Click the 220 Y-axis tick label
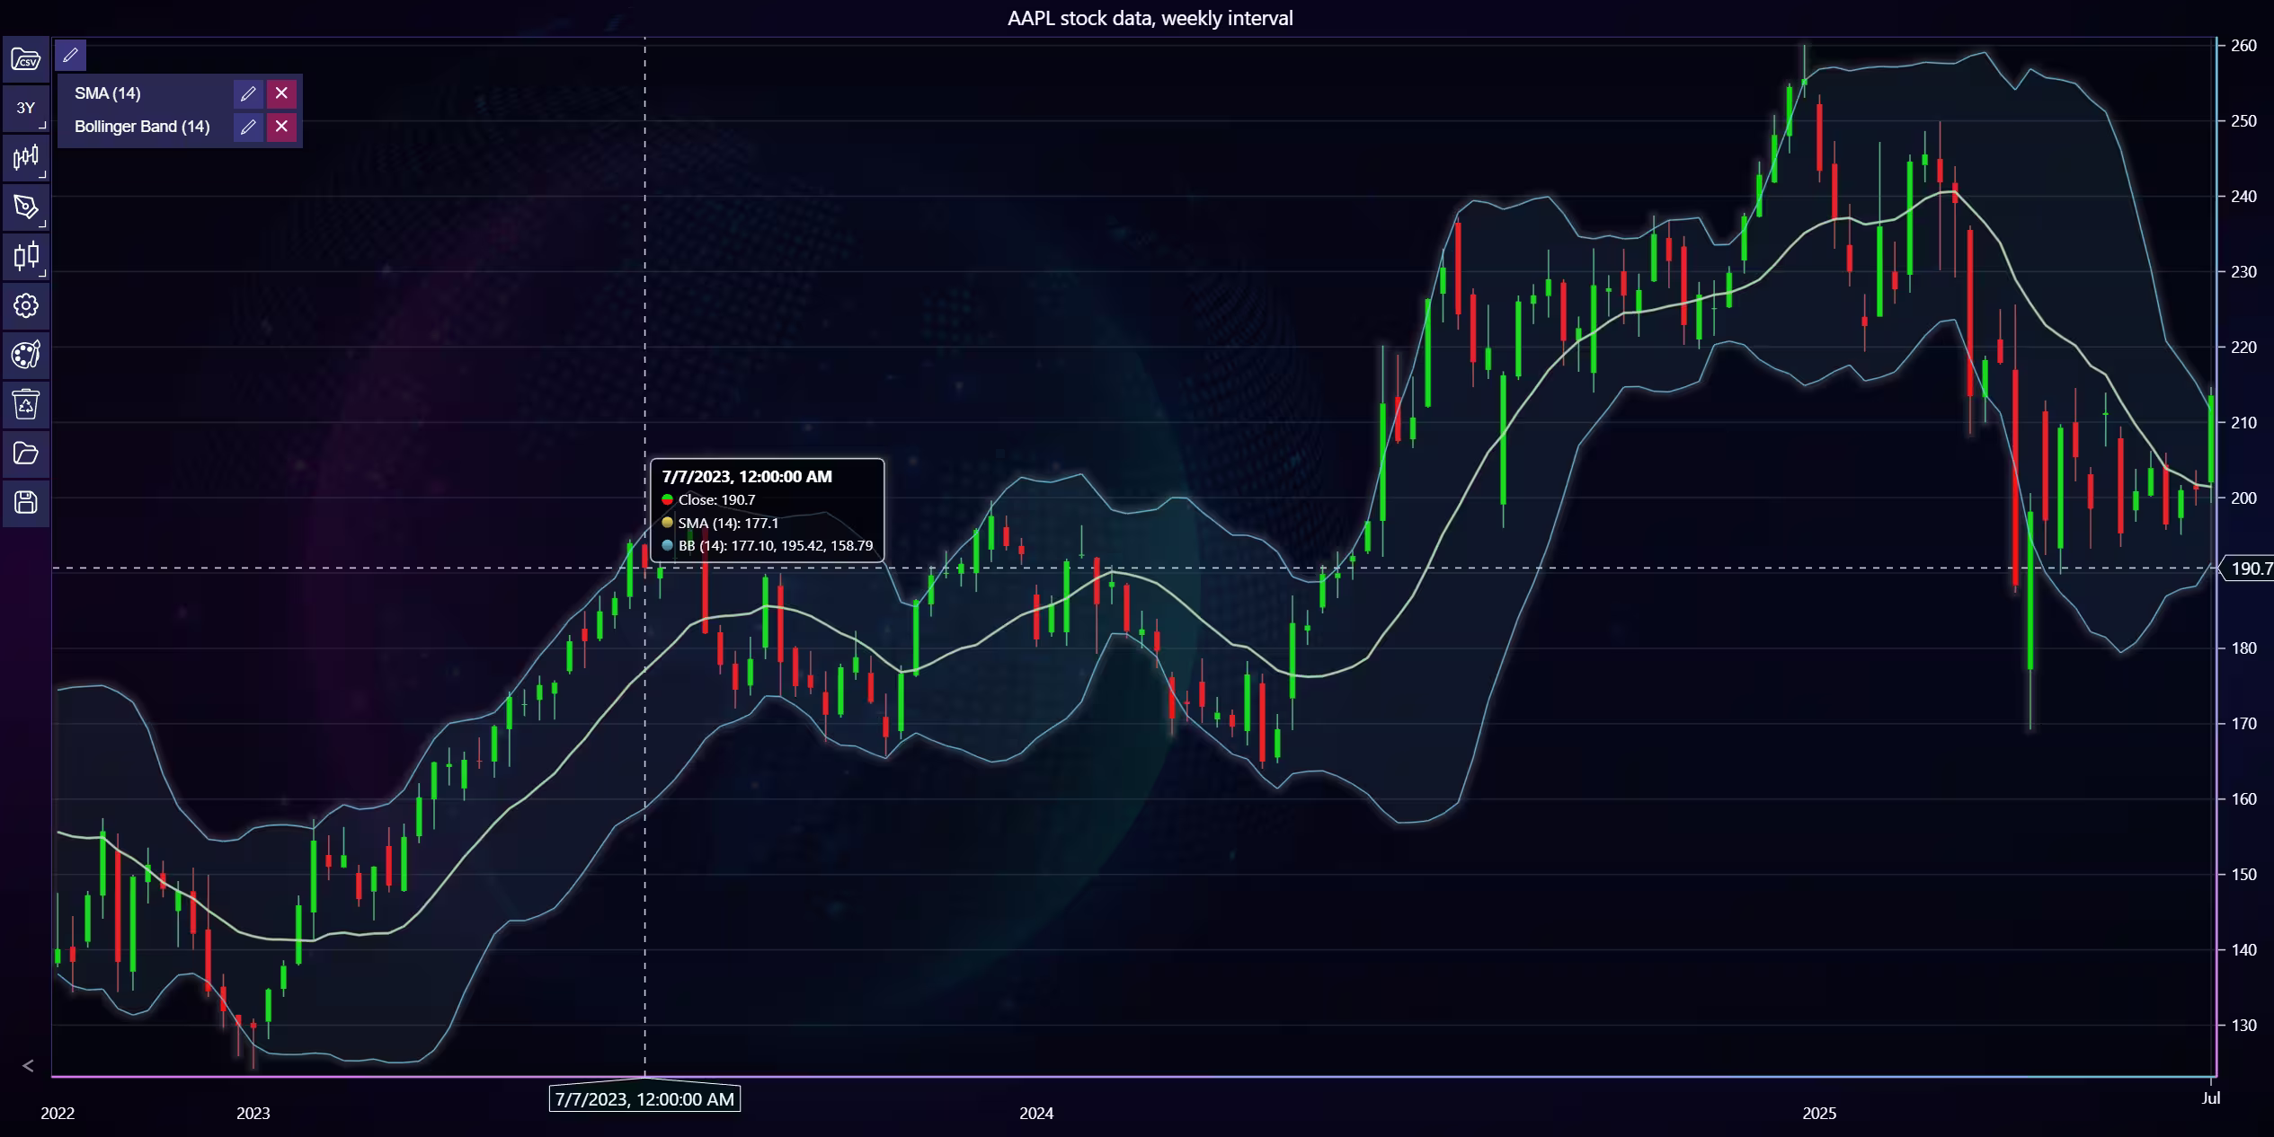2274x1137 pixels. coord(2243,348)
